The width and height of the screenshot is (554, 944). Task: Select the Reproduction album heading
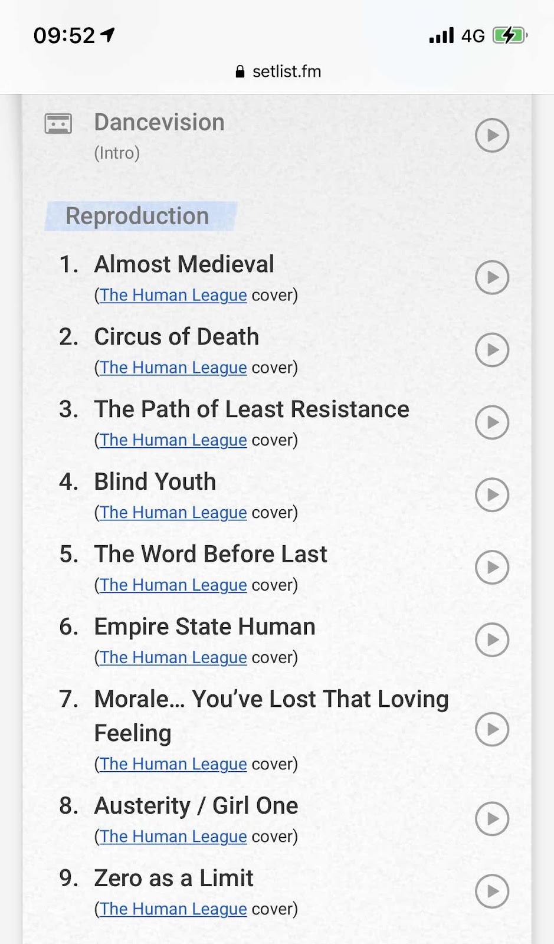[137, 216]
